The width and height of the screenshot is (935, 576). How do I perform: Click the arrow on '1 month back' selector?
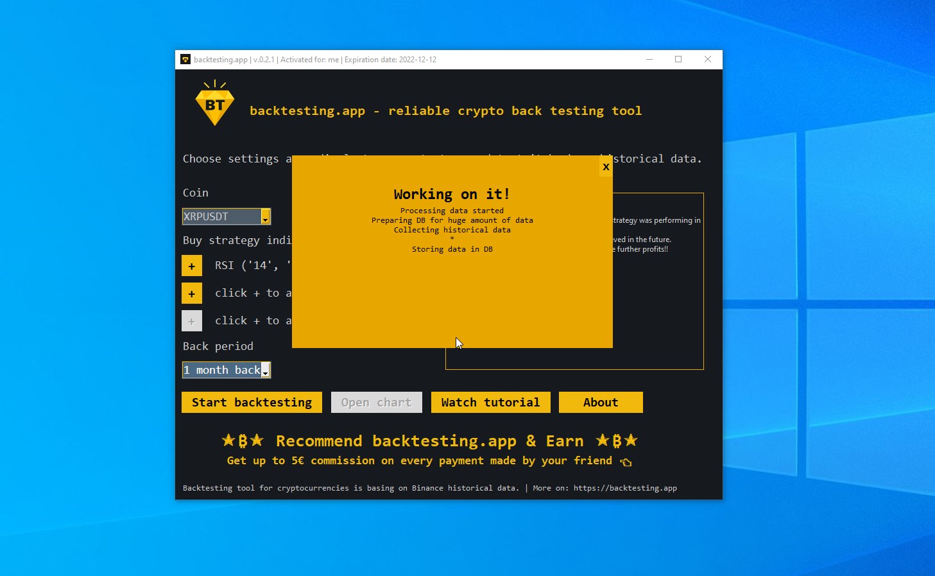click(265, 370)
